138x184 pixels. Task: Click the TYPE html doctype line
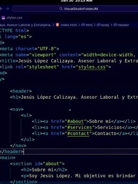pyautogui.click(x=15, y=30)
